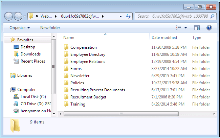Open Downloads in navigation pane

coord(30,54)
